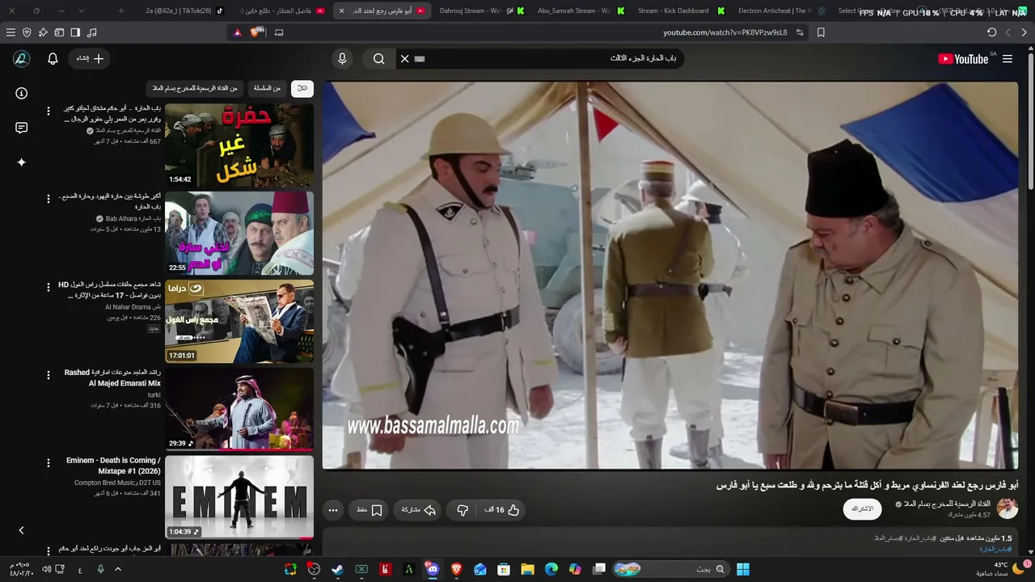Open YouTube notifications bell
The width and height of the screenshot is (1035, 582).
[53, 59]
